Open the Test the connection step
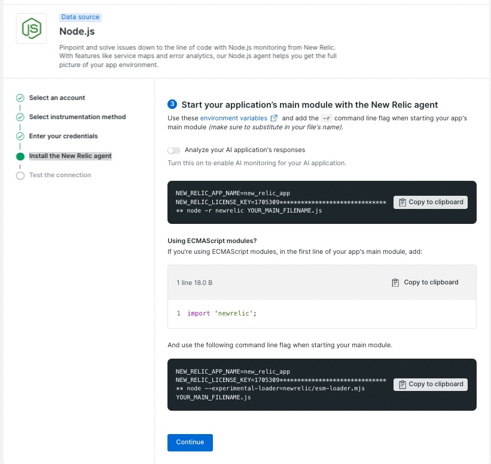Viewport: 491px width, 464px height. click(60, 175)
